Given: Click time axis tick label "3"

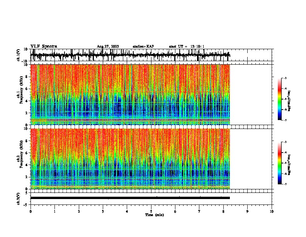Looking at the screenshot, I should (x=103, y=211).
